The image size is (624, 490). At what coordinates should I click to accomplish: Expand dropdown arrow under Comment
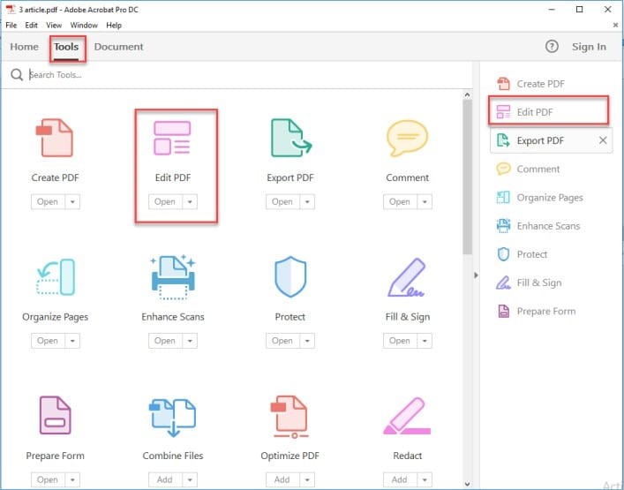click(425, 202)
